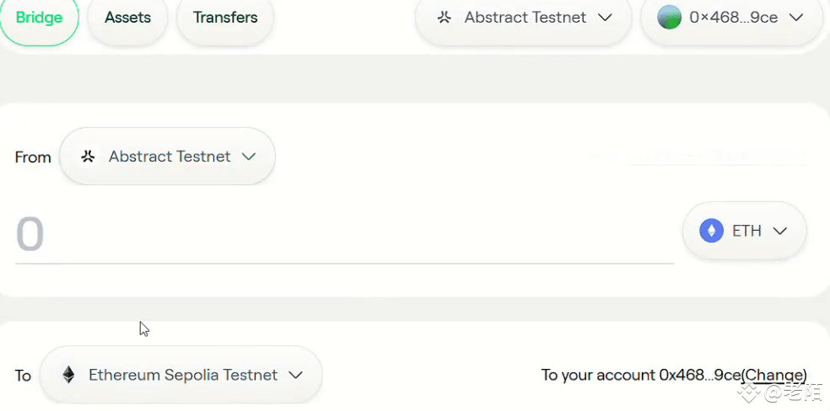Image resolution: width=830 pixels, height=411 pixels.
Task: Click chevron on Ethereum Sepolia Testnet selector
Action: tap(295, 375)
